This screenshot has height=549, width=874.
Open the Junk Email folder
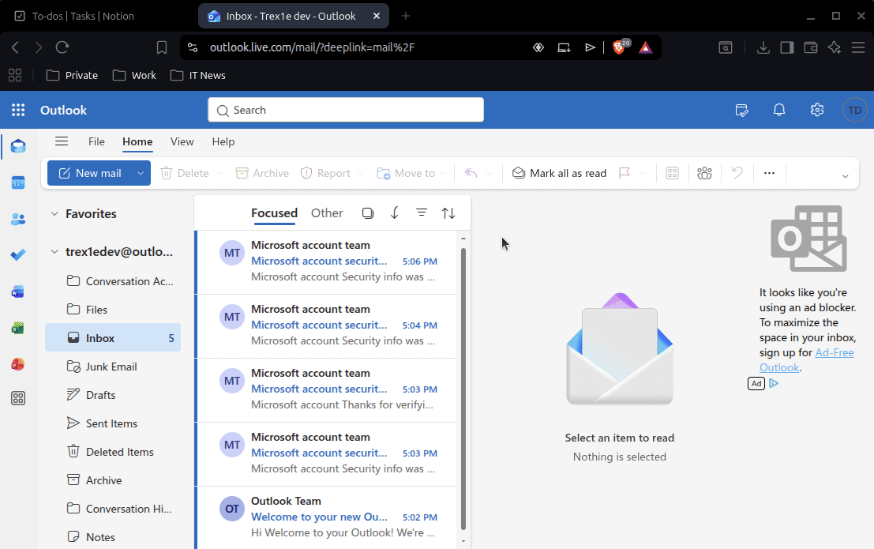click(113, 367)
